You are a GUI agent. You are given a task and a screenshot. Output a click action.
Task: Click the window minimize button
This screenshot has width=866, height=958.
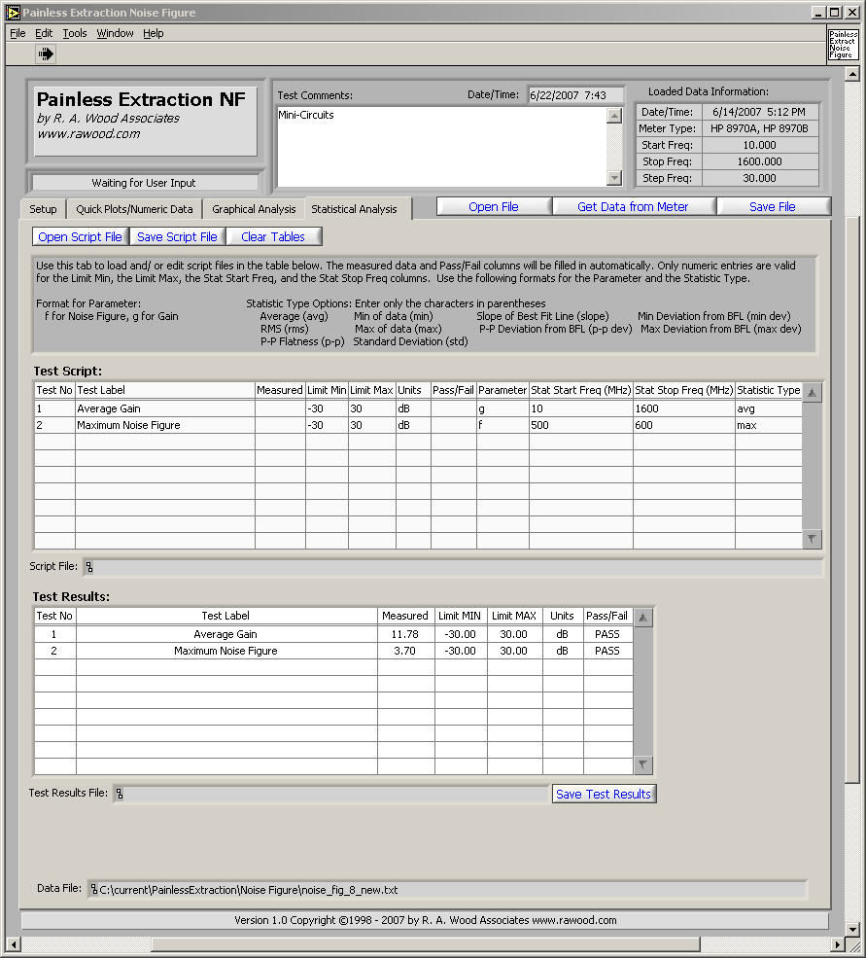coord(819,13)
